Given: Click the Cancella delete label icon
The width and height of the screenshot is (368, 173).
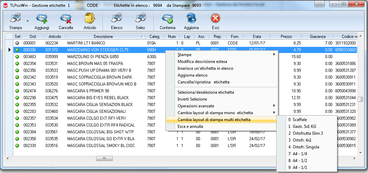Looking at the screenshot, I should tap(66, 18).
